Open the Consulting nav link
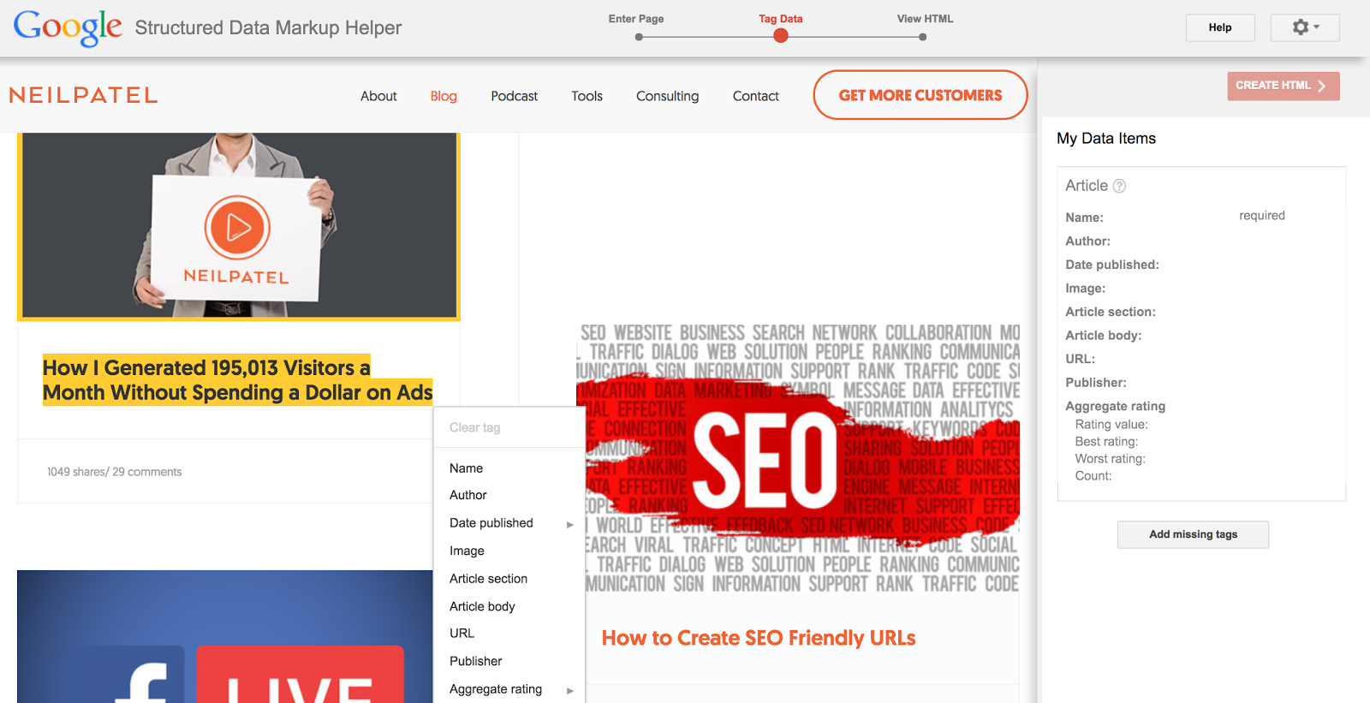1370x703 pixels. tap(668, 96)
